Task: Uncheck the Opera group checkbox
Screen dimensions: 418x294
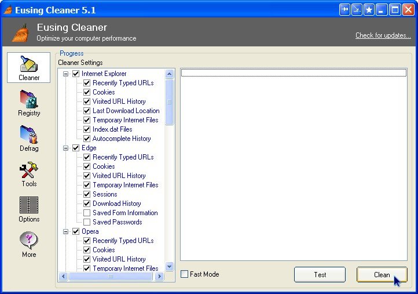Action: click(x=76, y=231)
